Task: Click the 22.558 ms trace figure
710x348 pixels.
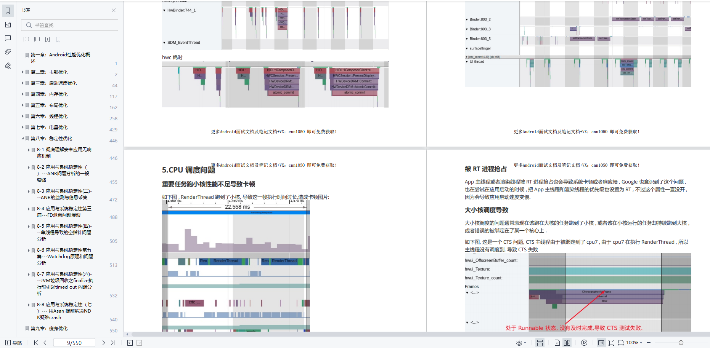Action: click(236, 266)
